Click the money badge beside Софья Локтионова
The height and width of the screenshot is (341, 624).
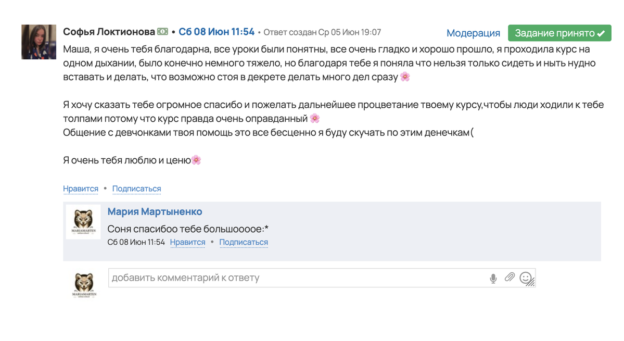162,32
